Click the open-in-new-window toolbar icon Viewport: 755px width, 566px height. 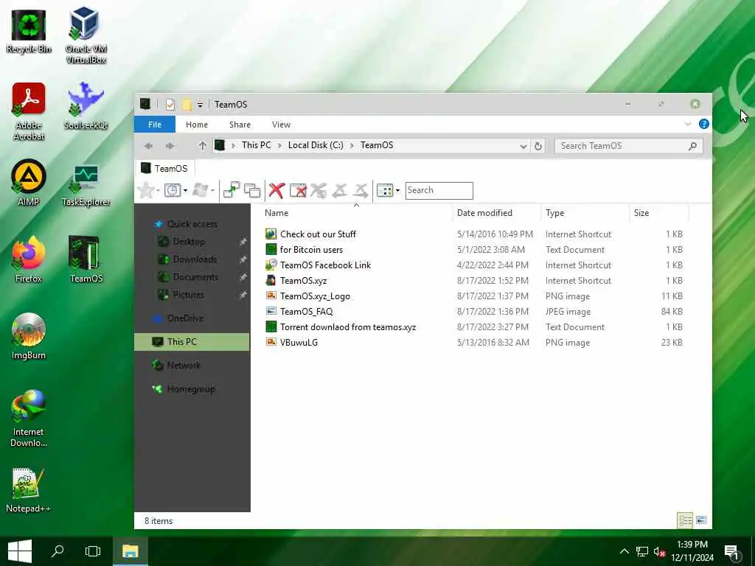click(x=231, y=191)
